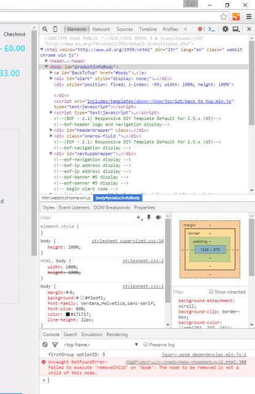
Task: Expand the background shorthand property triangle
Action: pos(77,298)
